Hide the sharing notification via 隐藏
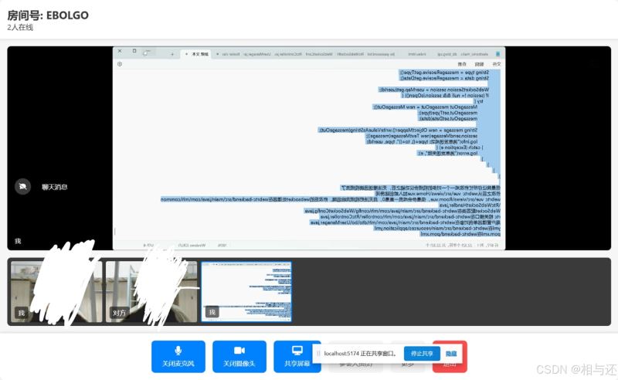This screenshot has width=618, height=380. [451, 354]
